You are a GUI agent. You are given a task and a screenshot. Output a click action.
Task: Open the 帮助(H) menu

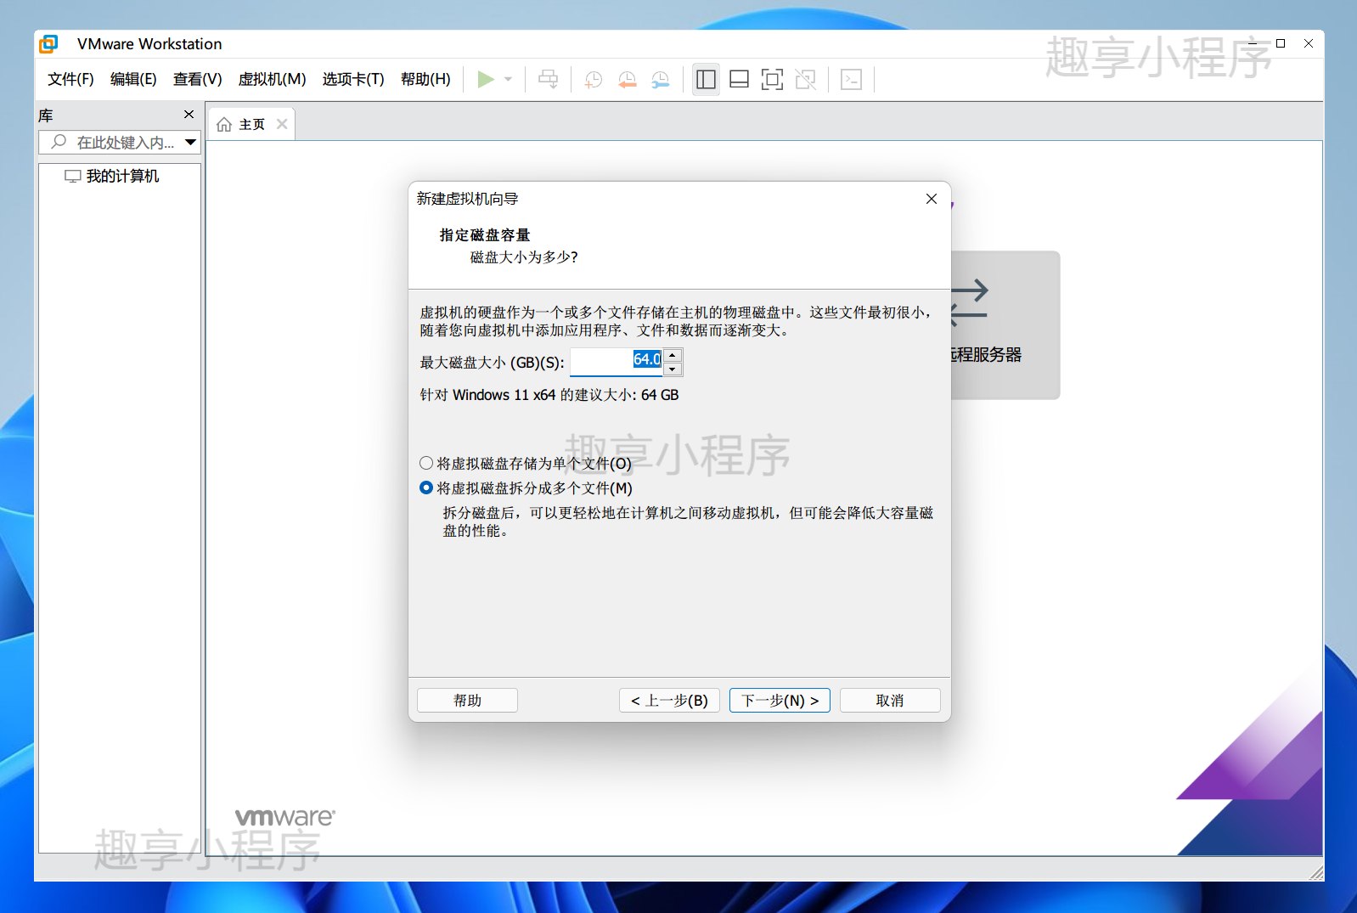click(425, 79)
